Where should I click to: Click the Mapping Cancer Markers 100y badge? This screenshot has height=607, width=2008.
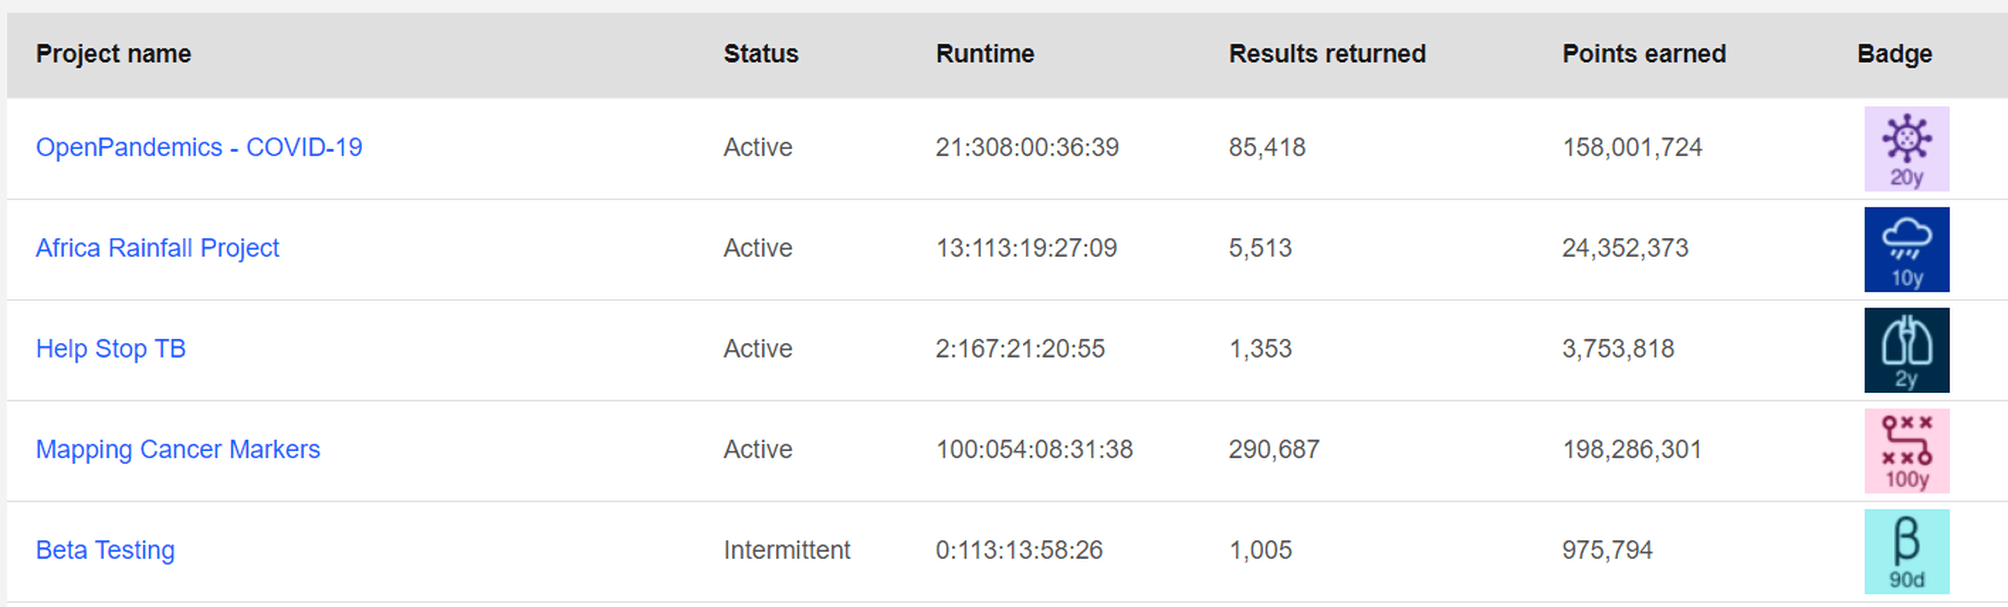[x=1907, y=450]
